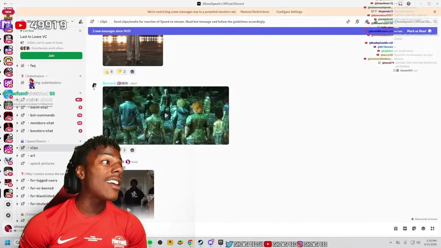Screen dimensions: 441x248
Task: Play Bernard's Walking Dead video clip
Action: pos(166,115)
